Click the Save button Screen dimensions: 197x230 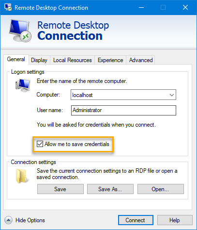61,189
